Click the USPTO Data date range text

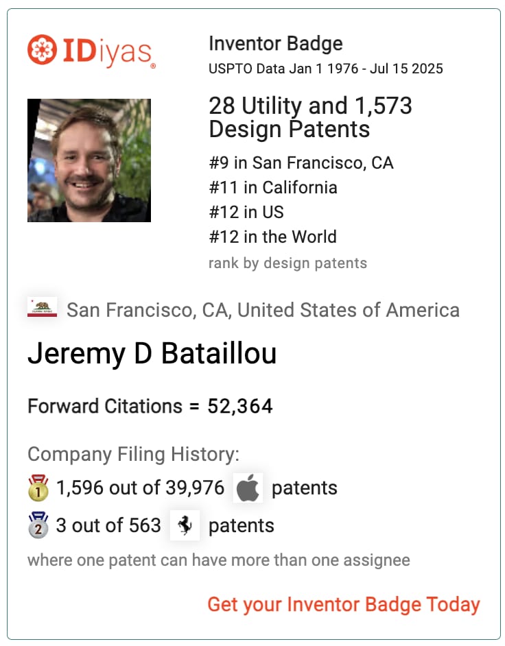pos(326,69)
